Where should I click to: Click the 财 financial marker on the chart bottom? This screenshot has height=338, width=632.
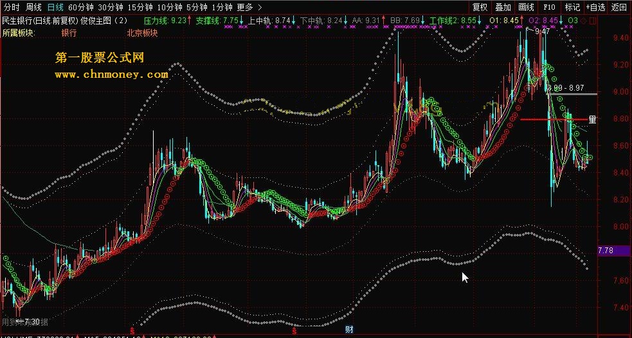(350, 330)
